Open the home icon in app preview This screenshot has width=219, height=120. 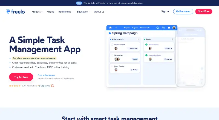point(110,28)
